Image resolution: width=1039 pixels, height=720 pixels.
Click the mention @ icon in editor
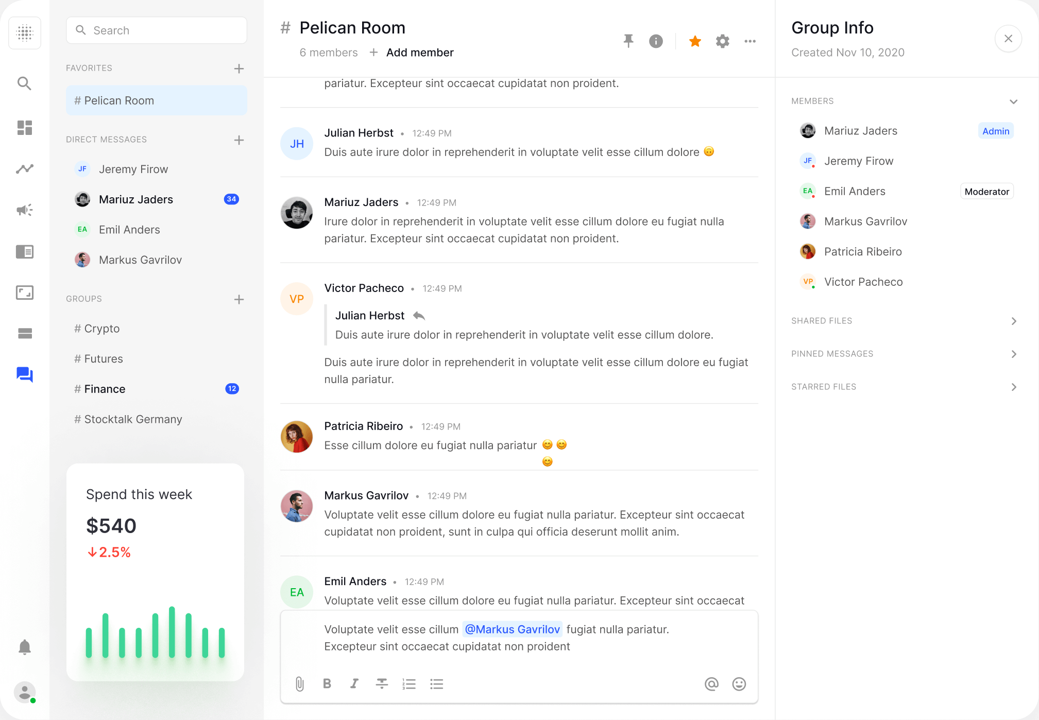click(711, 684)
